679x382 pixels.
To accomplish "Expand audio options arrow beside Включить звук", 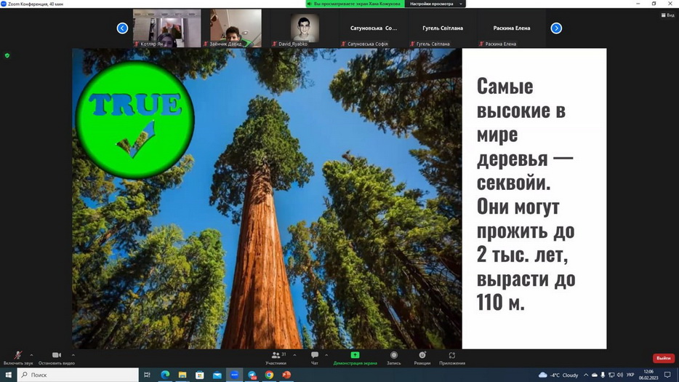I will (31, 355).
